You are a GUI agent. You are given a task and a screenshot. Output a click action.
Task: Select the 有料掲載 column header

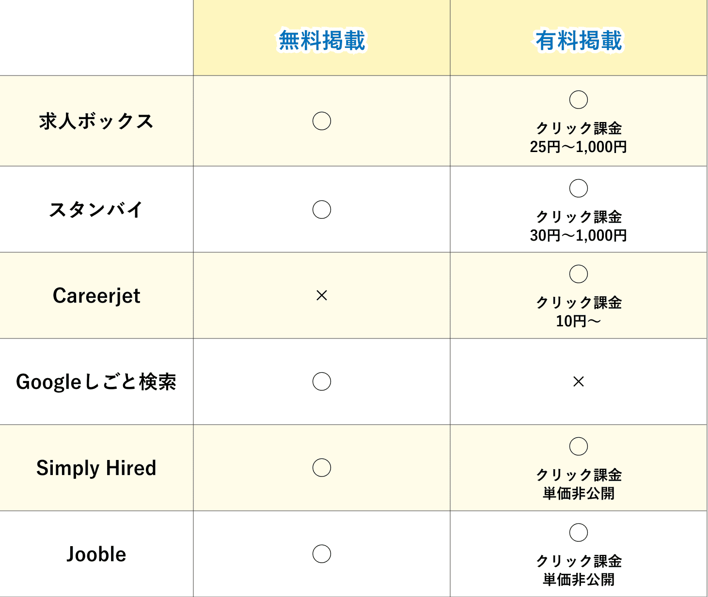pyautogui.click(x=579, y=40)
